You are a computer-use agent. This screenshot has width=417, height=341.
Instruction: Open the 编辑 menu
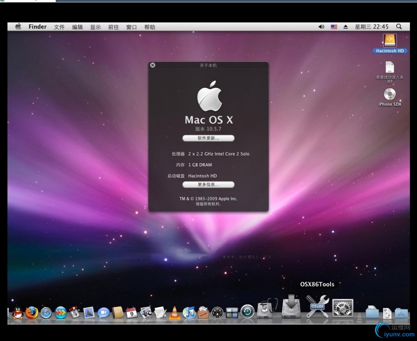pyautogui.click(x=77, y=27)
